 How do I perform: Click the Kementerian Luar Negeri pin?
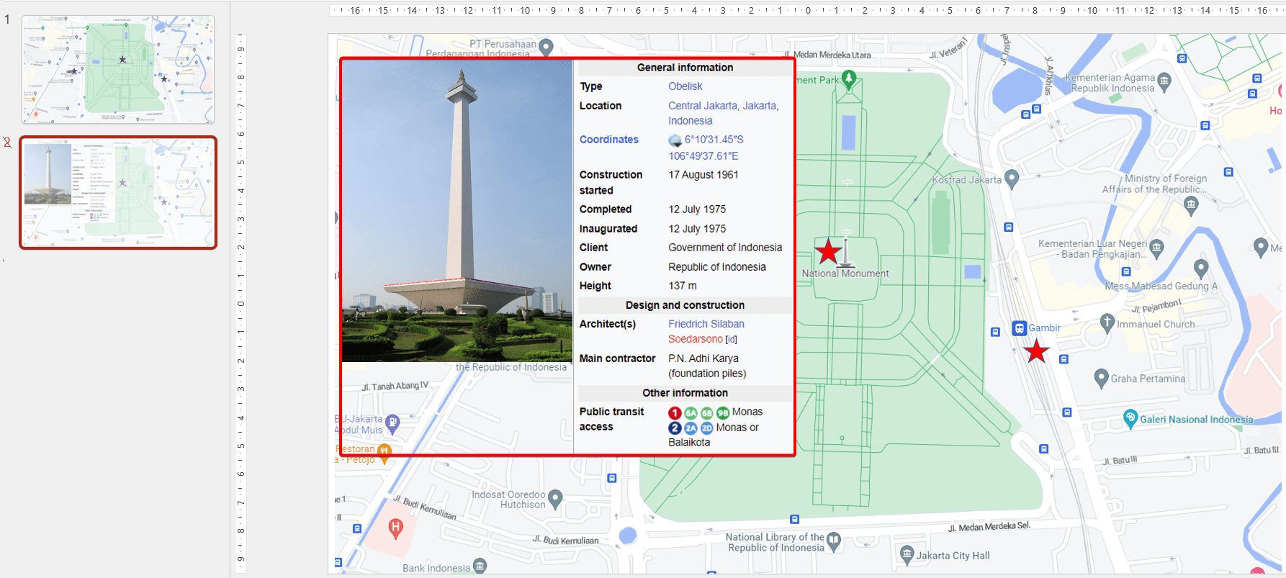tap(1156, 248)
